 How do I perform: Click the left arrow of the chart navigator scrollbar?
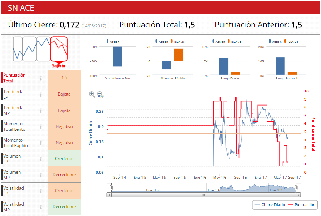[x=109, y=195]
